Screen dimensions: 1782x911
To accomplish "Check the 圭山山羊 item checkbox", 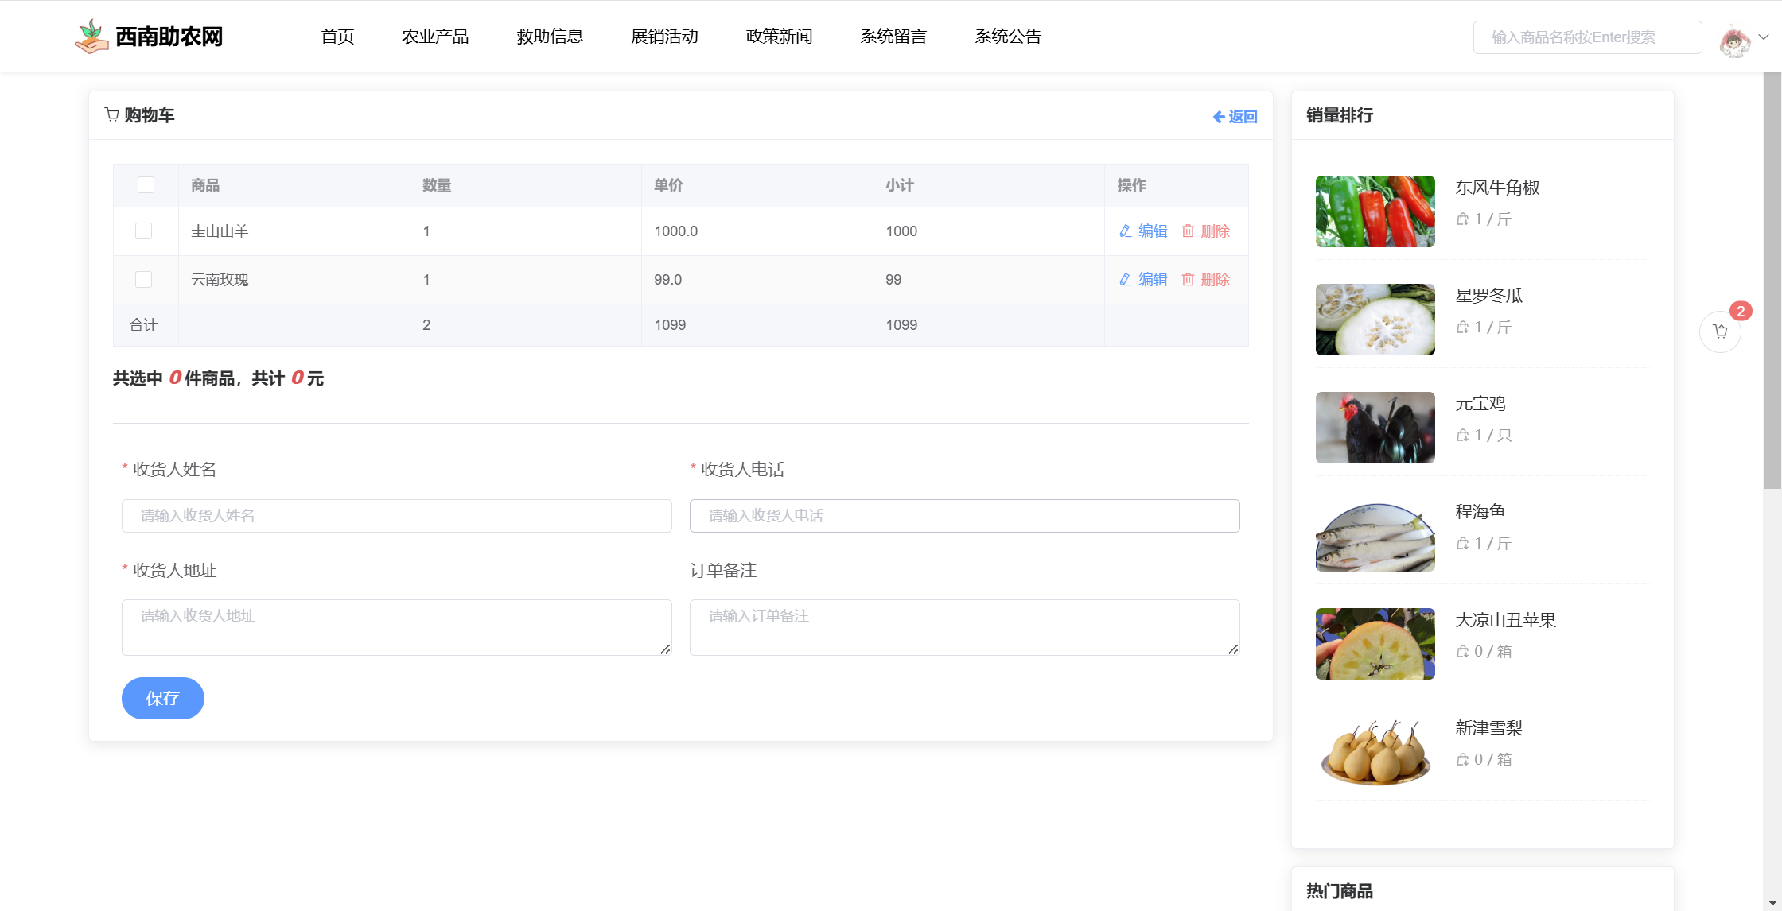I will [143, 231].
